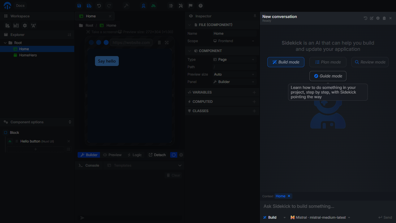Click the redo arrow in top toolbar

pos(109,6)
